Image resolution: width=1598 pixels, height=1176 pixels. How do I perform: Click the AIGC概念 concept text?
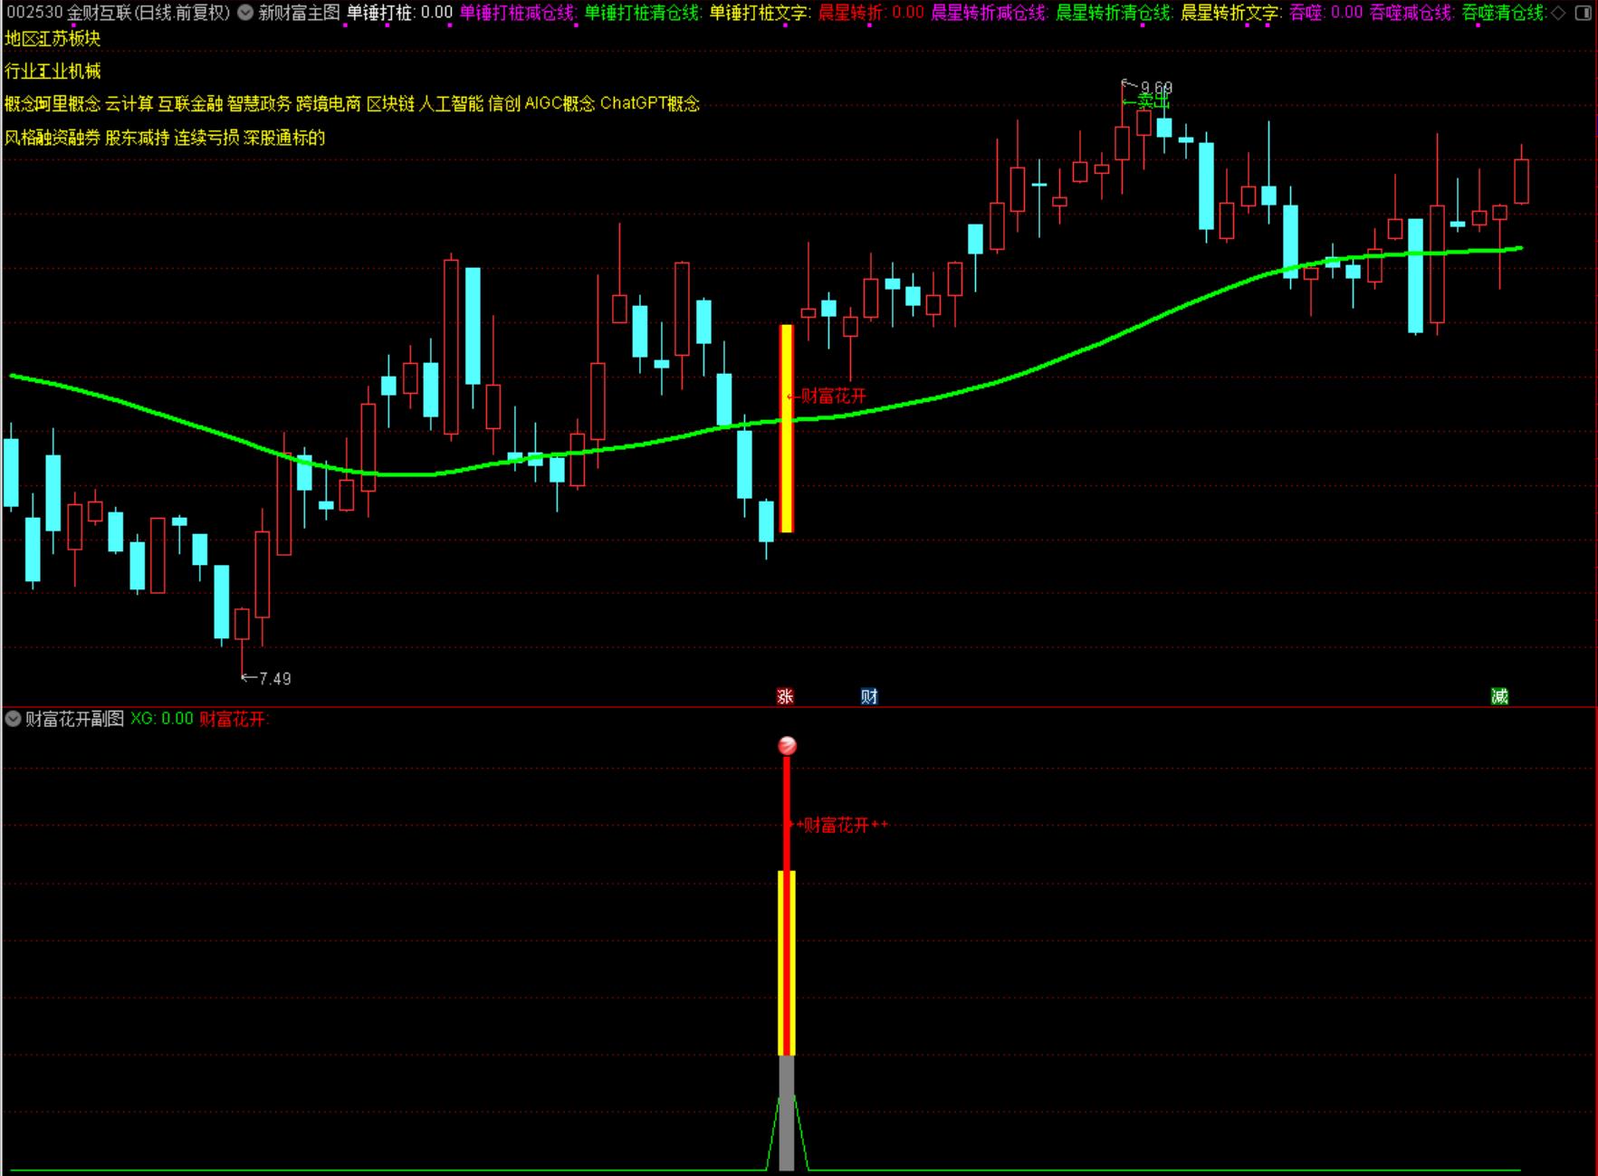560,103
